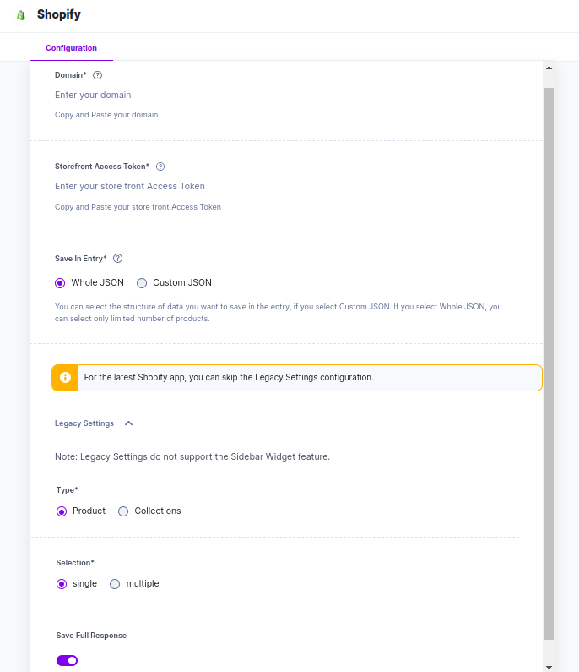Click the skip Legacy Settings banner message
Viewport: 579px width, 672px height.
[229, 378]
